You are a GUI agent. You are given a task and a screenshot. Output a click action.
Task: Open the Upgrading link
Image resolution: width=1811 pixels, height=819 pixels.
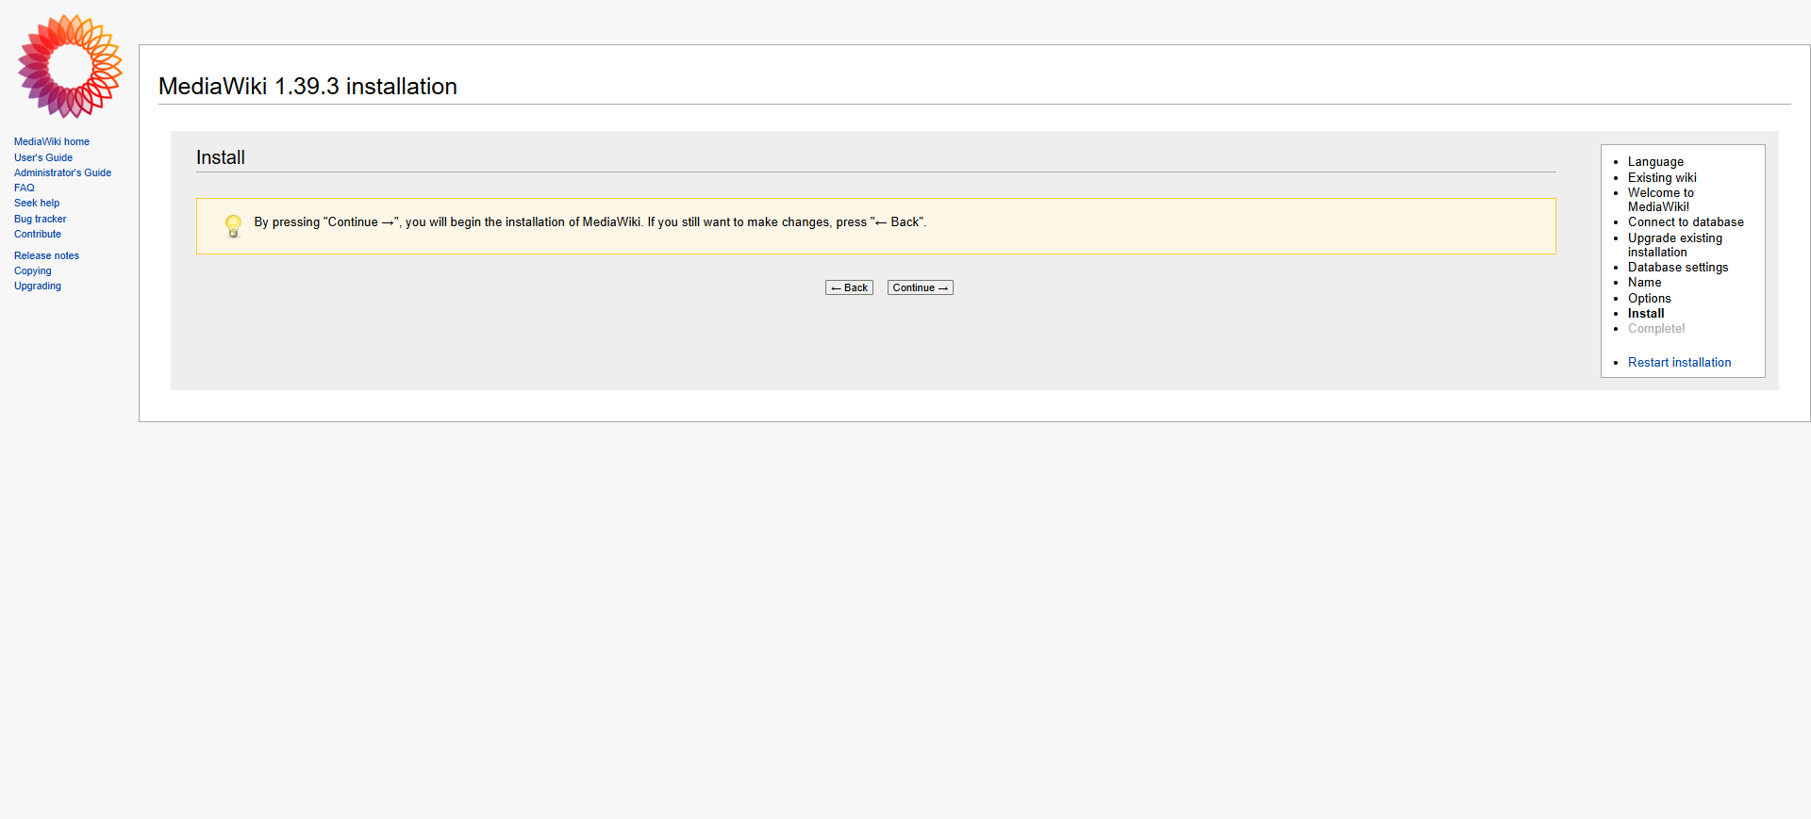(x=38, y=286)
